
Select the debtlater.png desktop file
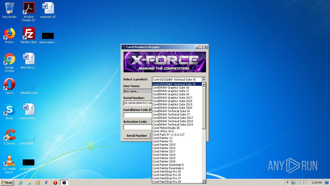click(x=29, y=88)
